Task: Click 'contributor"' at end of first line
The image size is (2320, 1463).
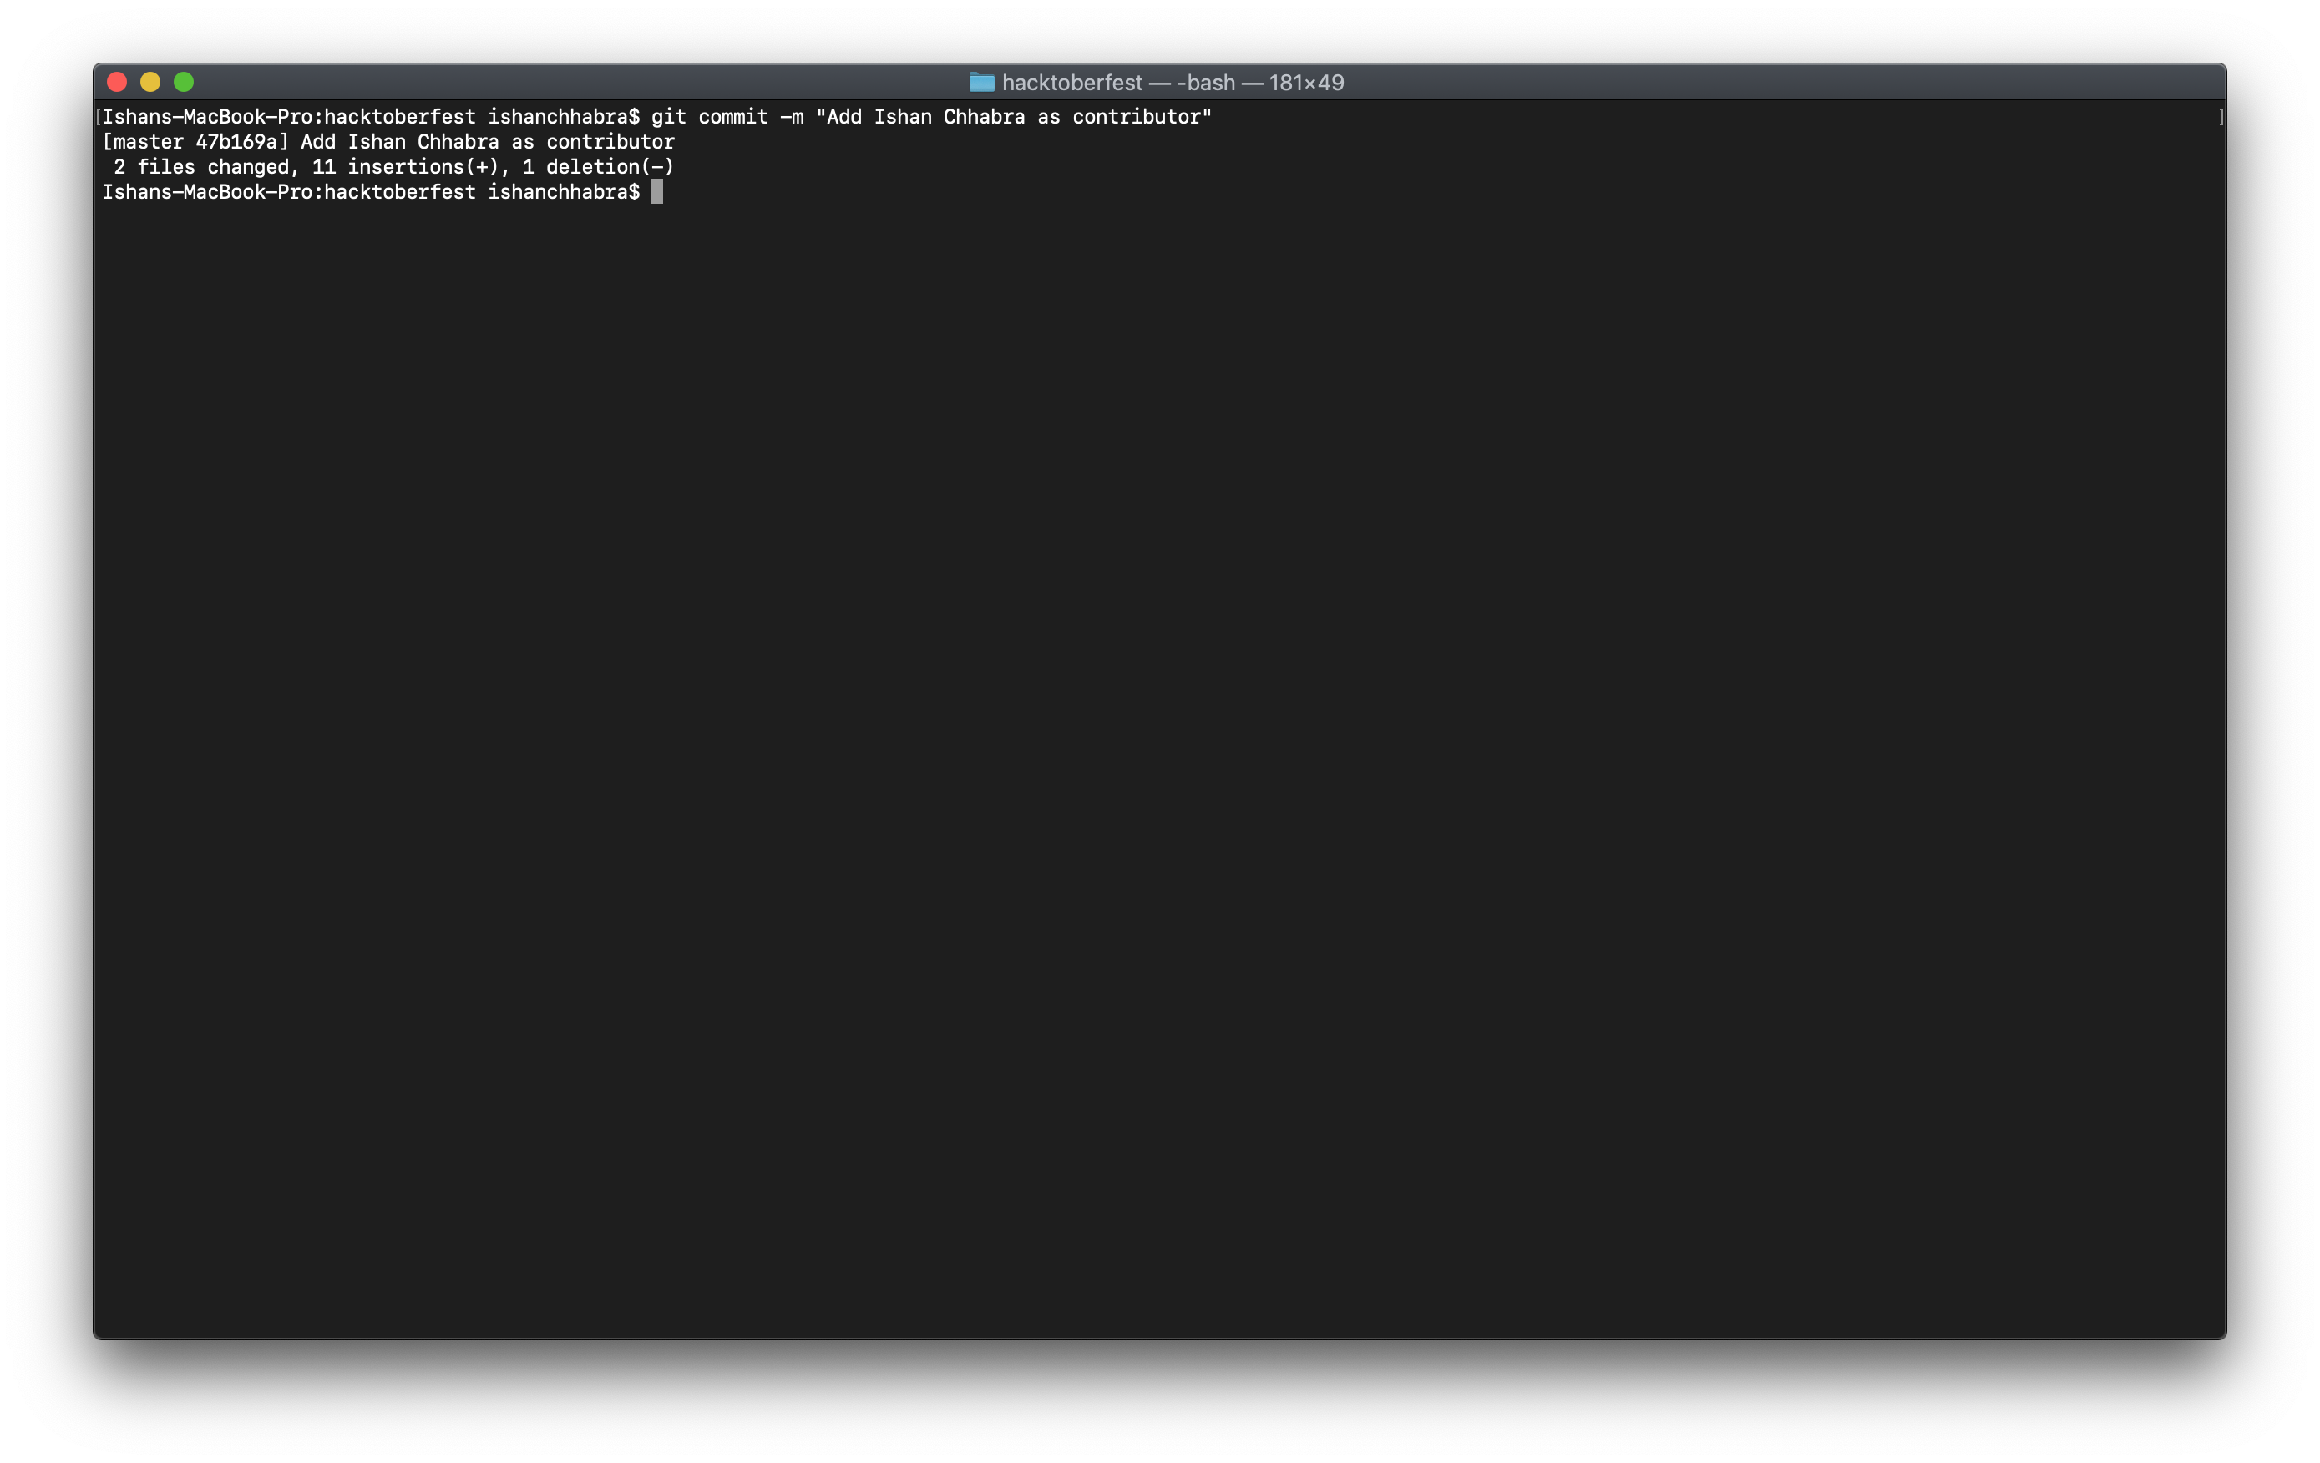Action: pos(1142,117)
